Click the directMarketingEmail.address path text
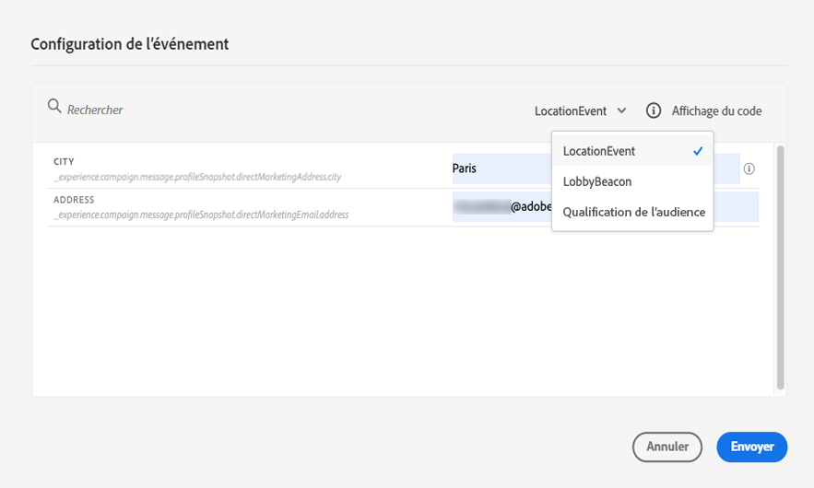The image size is (814, 488). click(x=201, y=214)
